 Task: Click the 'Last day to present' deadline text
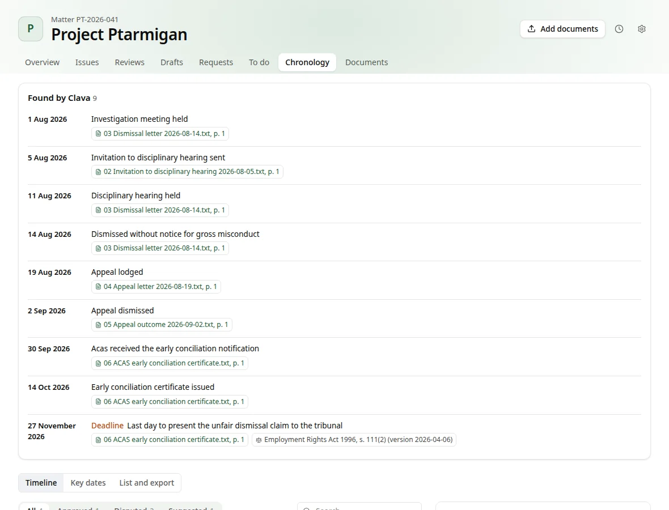(x=235, y=426)
